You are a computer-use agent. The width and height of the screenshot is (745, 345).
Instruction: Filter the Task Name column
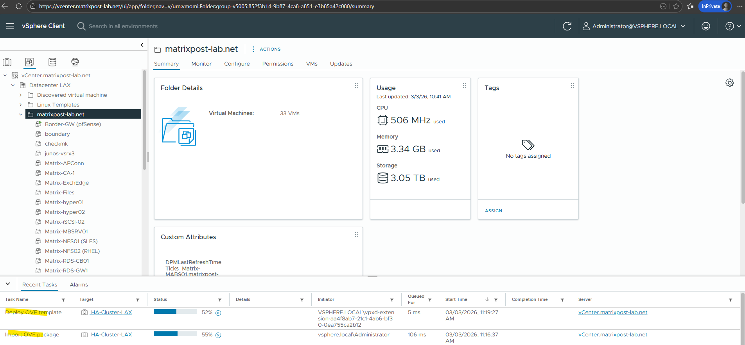click(63, 300)
